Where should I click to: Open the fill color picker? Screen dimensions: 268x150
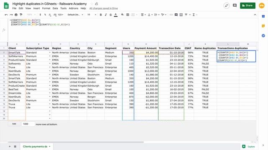(x=122, y=15)
